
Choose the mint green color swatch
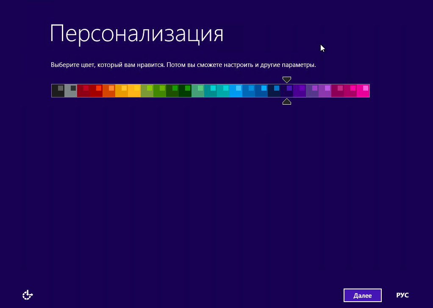tap(197, 91)
